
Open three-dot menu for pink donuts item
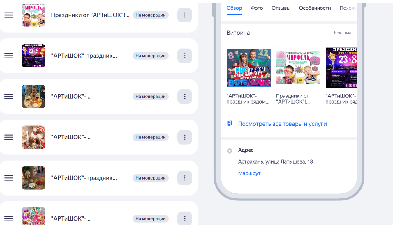pos(185,219)
